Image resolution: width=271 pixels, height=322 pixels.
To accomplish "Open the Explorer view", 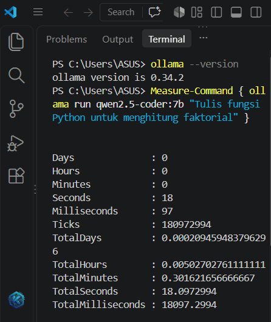I will coord(16,42).
